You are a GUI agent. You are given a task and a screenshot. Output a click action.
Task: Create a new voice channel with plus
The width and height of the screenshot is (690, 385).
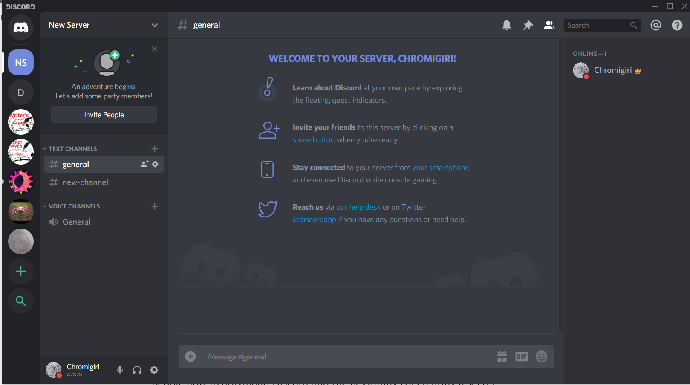click(155, 206)
